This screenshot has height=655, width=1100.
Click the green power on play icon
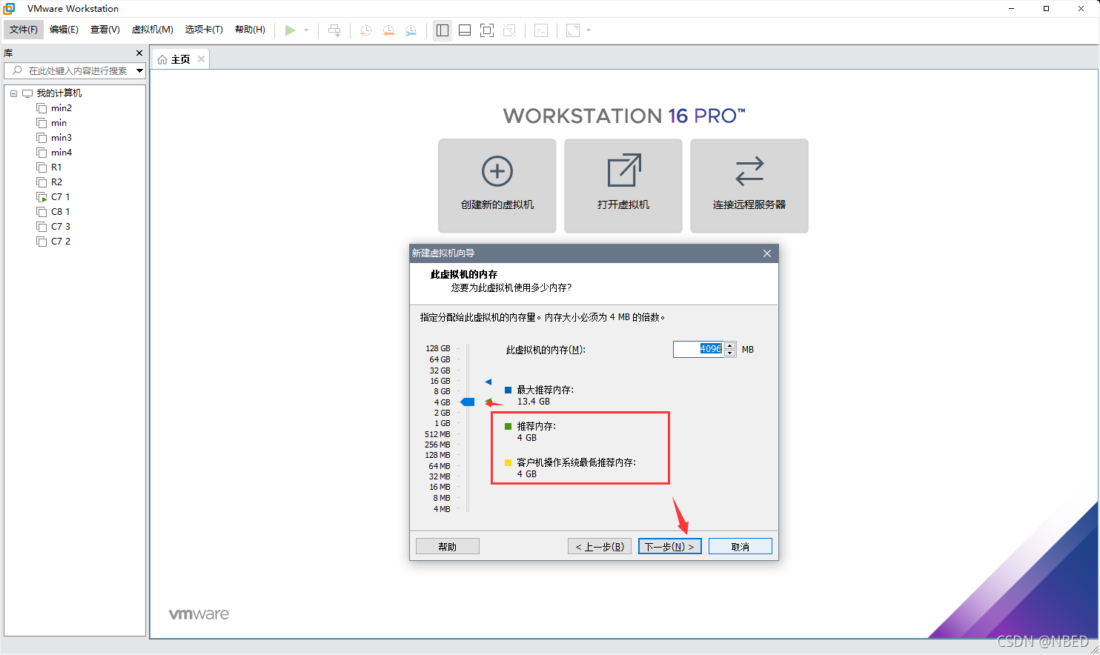(x=290, y=30)
